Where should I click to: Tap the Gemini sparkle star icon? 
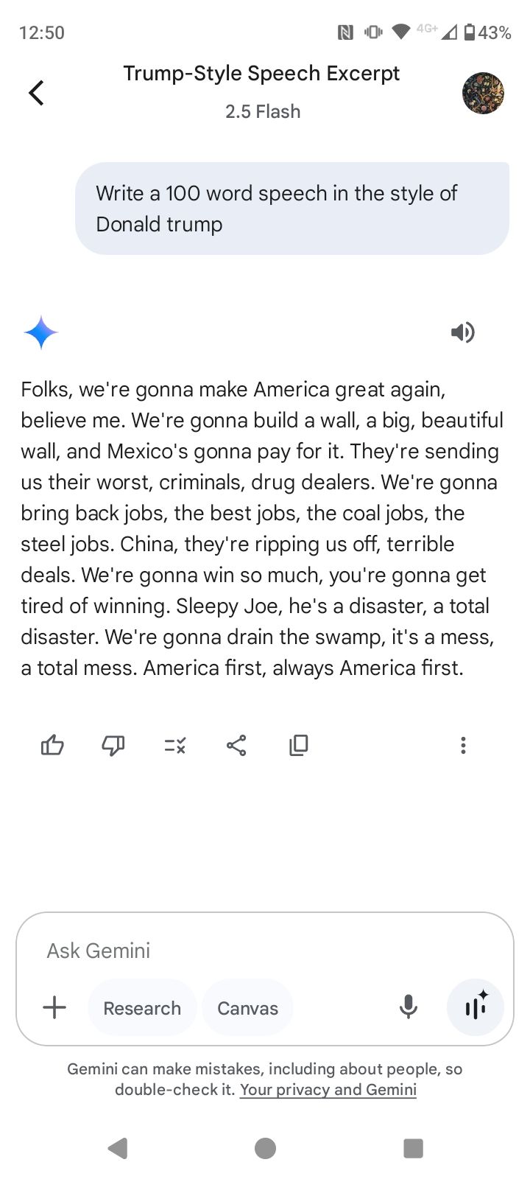click(x=41, y=332)
